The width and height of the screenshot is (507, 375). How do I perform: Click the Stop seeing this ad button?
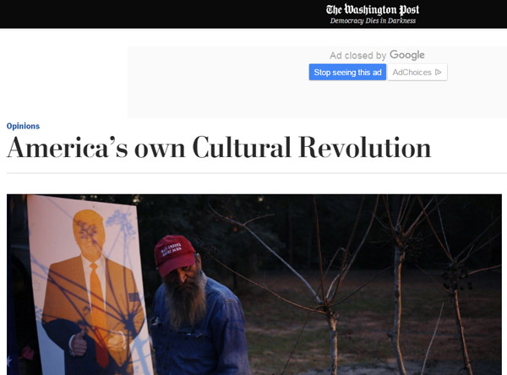click(x=347, y=72)
